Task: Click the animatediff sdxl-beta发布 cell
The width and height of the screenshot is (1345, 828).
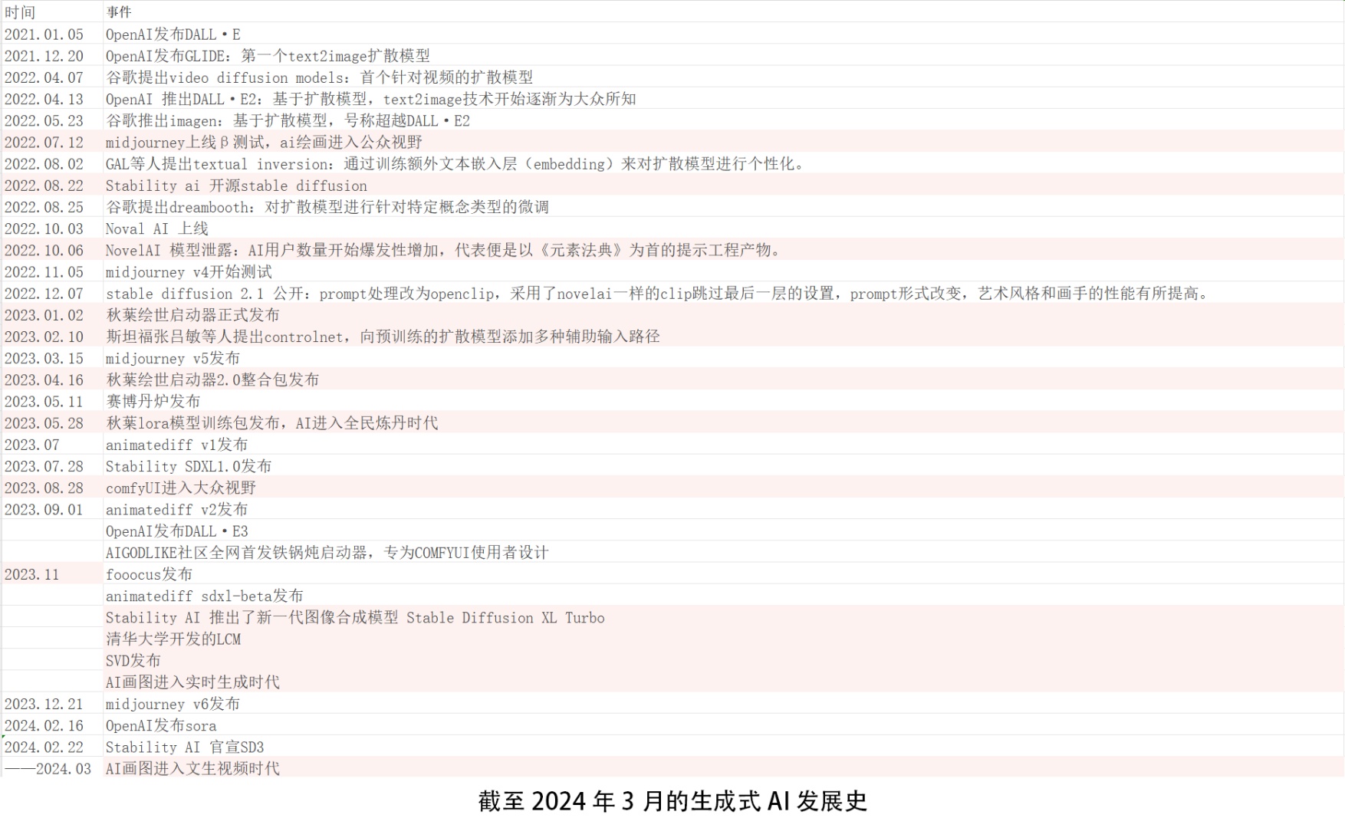Action: [723, 595]
